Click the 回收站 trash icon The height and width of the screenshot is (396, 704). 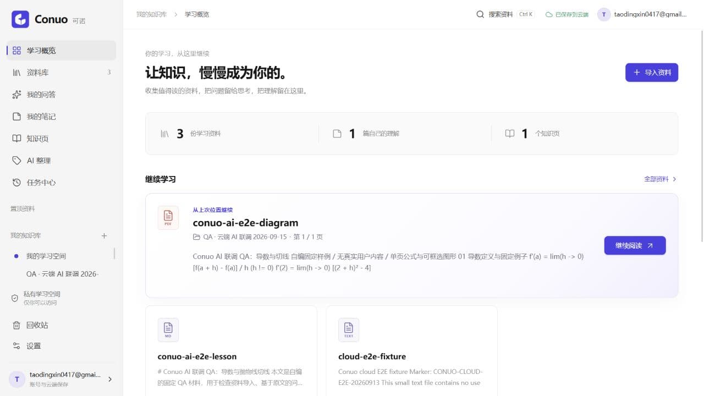click(16, 325)
